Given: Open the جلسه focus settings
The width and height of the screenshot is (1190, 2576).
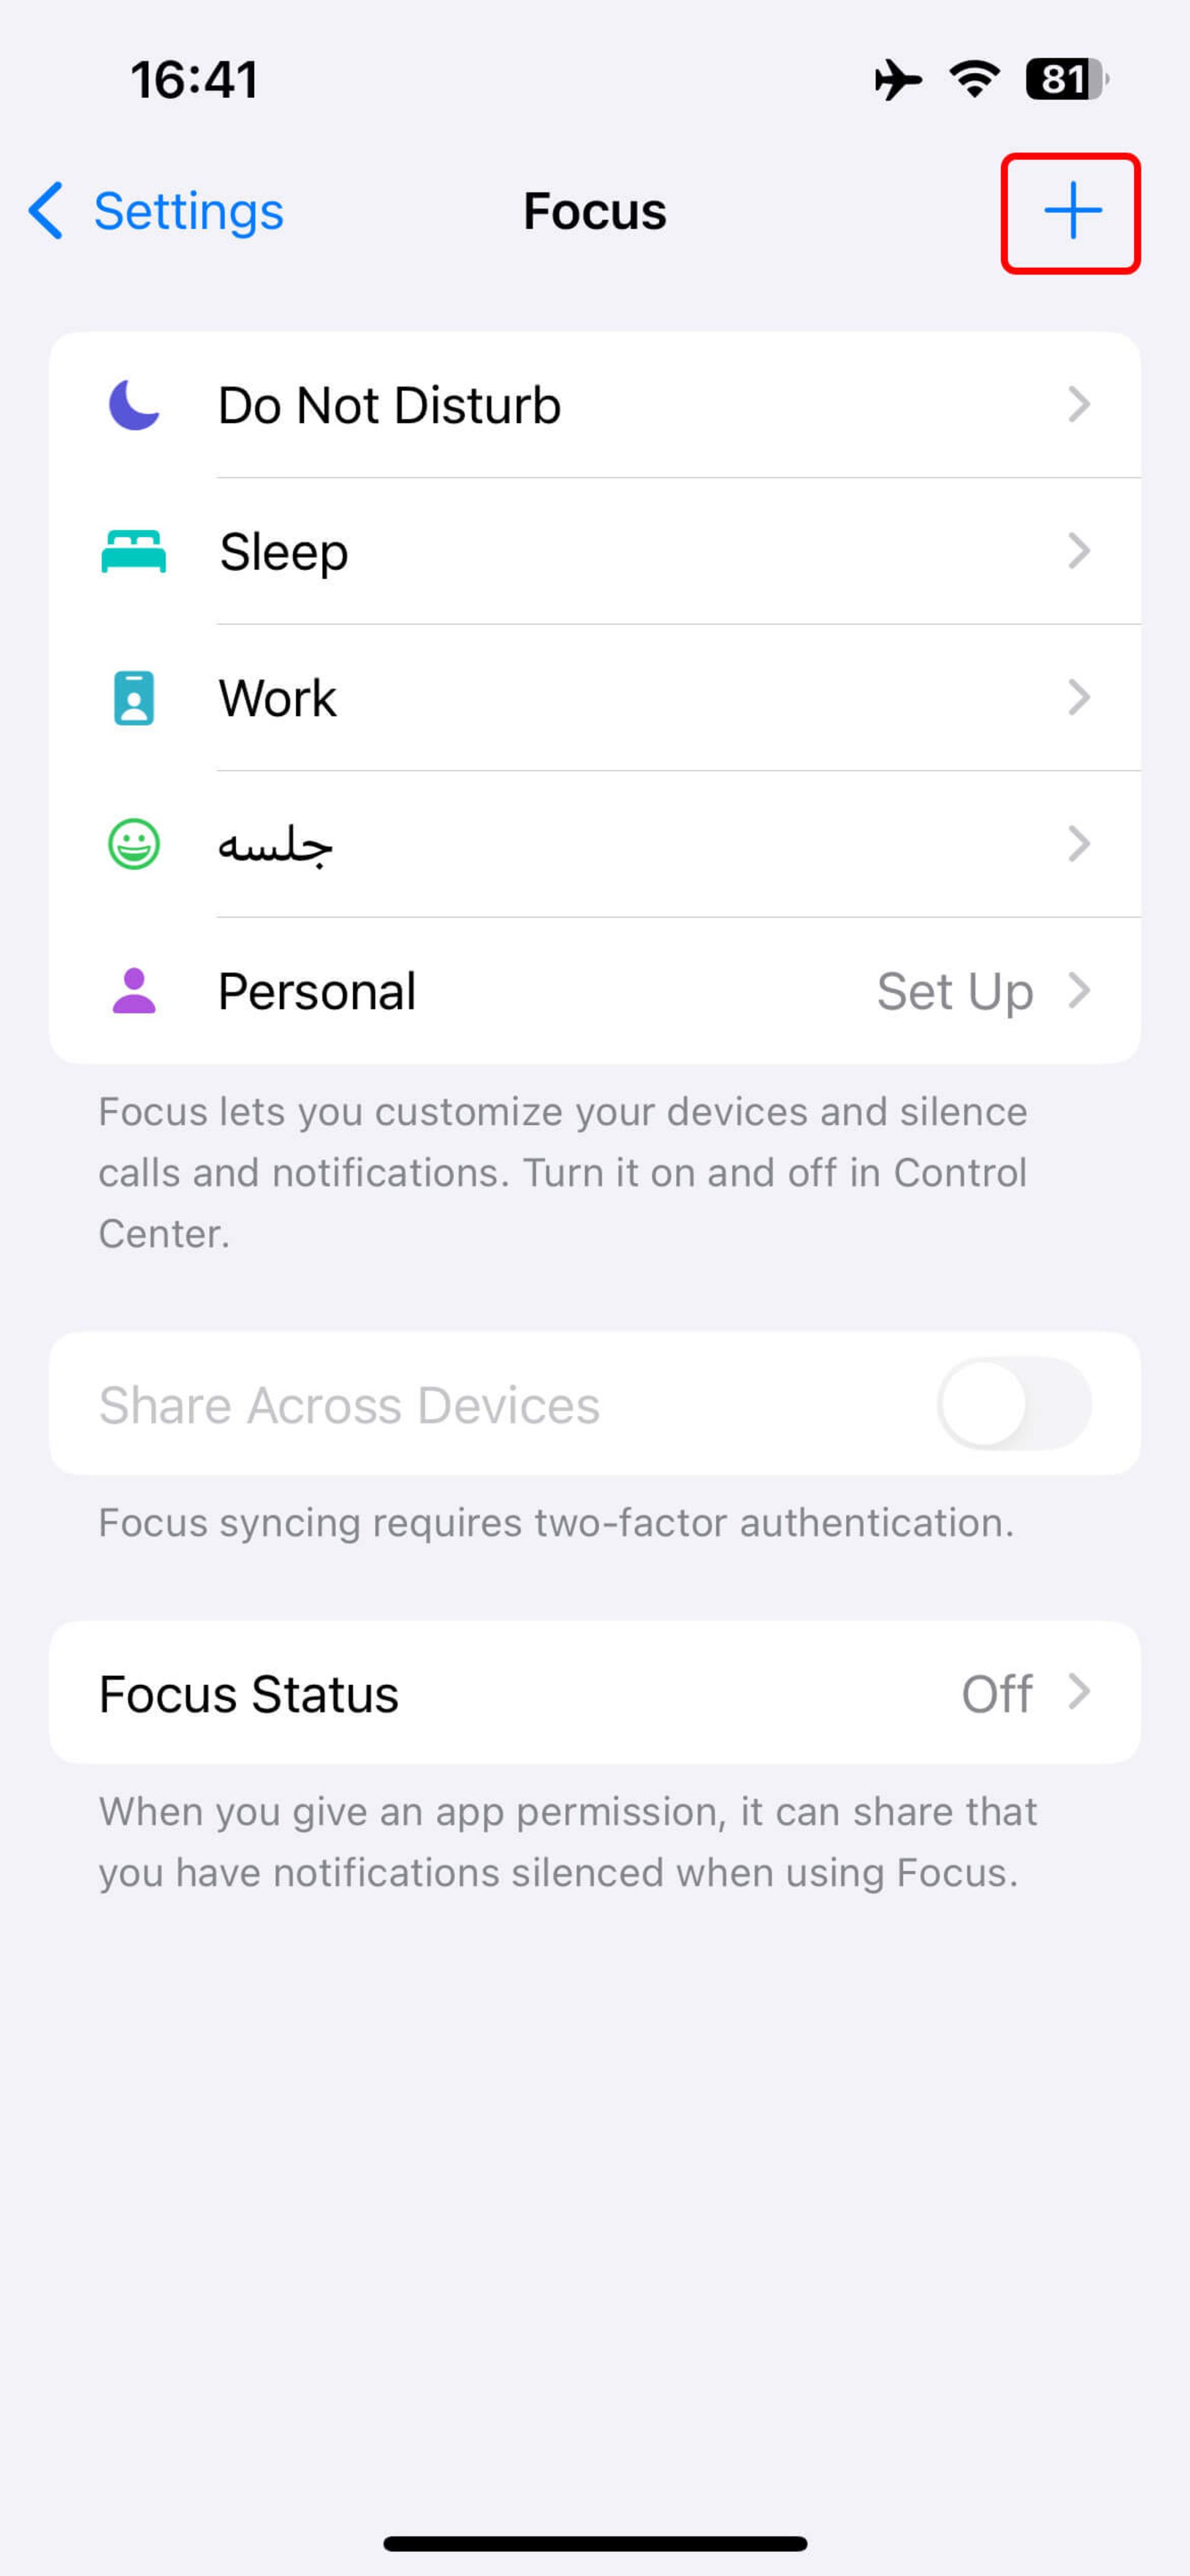Looking at the screenshot, I should click(x=594, y=843).
